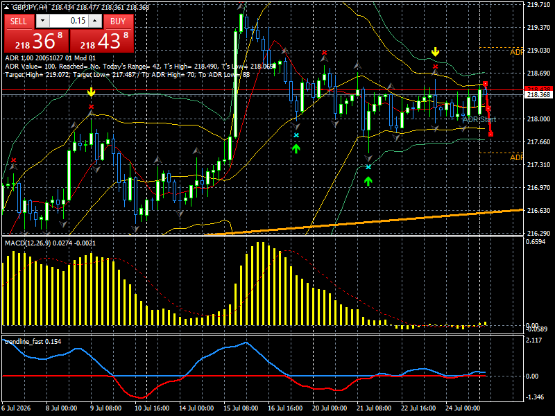The height and width of the screenshot is (416, 555).
Task: Select middle square handle of red projection line
Action: pos(488,108)
